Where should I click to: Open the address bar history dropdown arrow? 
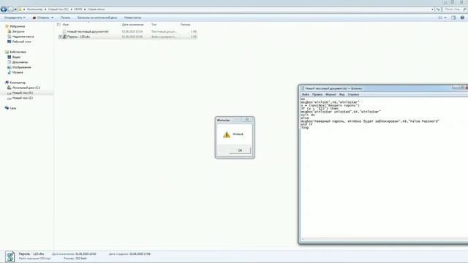coord(432,9)
